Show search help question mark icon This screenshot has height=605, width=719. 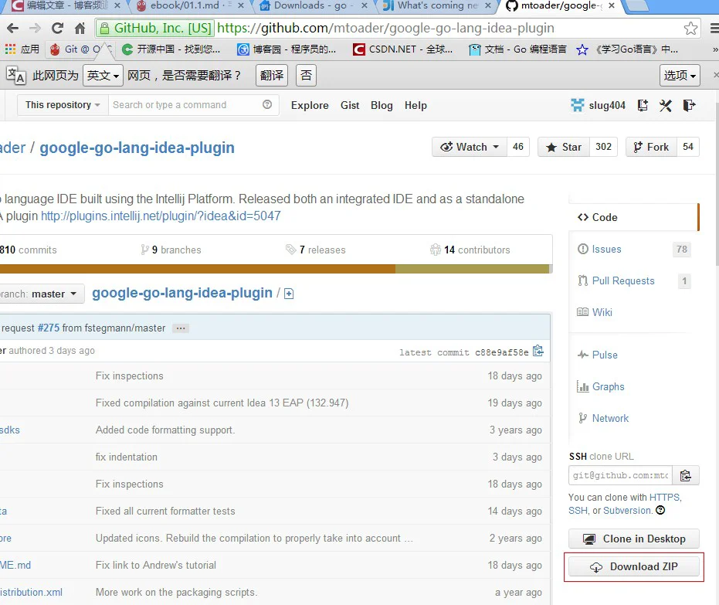click(267, 104)
